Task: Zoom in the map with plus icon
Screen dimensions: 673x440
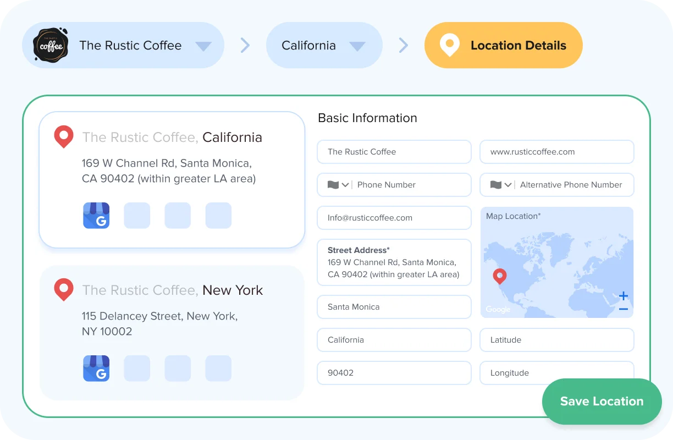Action: (623, 296)
